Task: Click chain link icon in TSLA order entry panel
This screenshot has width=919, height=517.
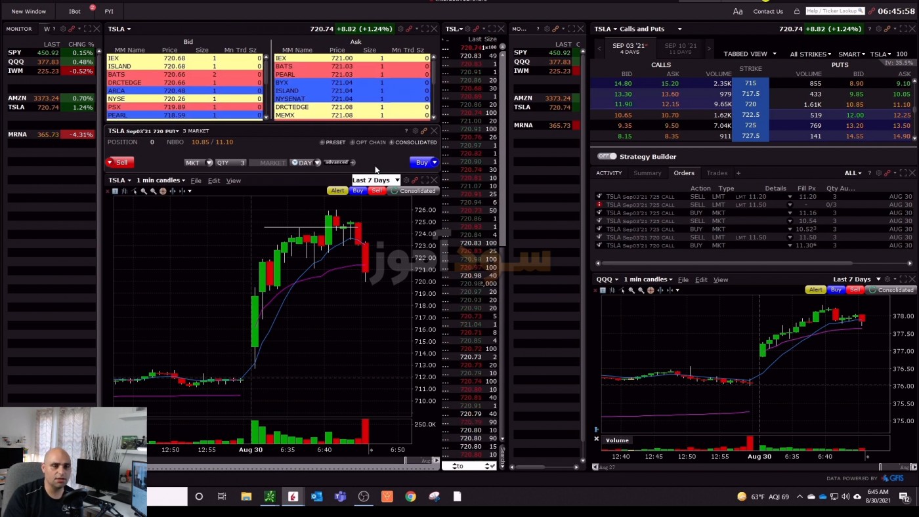Action: point(424,131)
